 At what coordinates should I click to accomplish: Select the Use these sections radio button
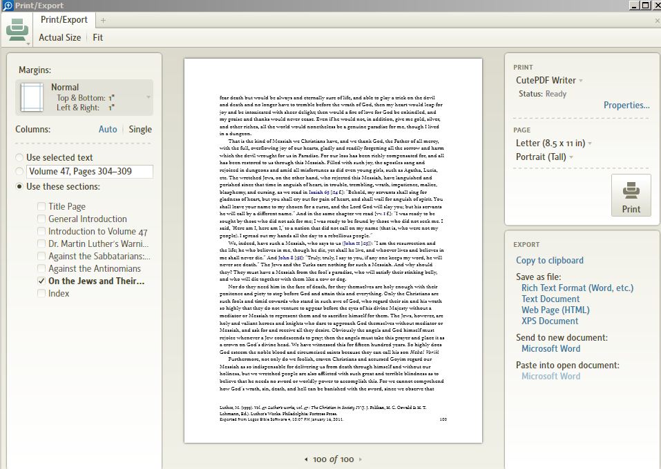[19, 186]
